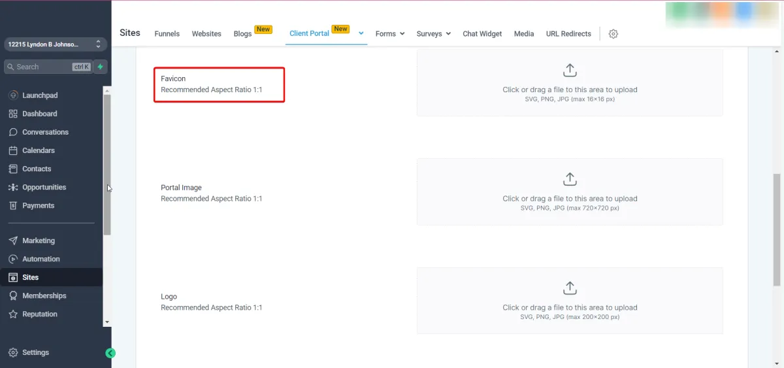Image resolution: width=784 pixels, height=368 pixels.
Task: Click the 'New' badge beside Blogs
Action: tap(263, 29)
